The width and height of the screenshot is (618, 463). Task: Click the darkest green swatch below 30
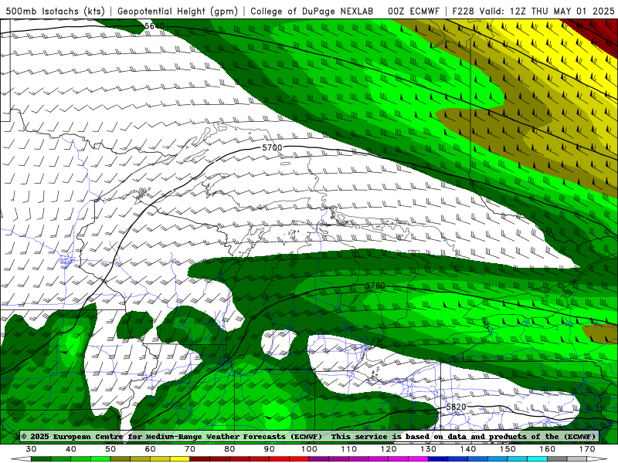pos(41,459)
